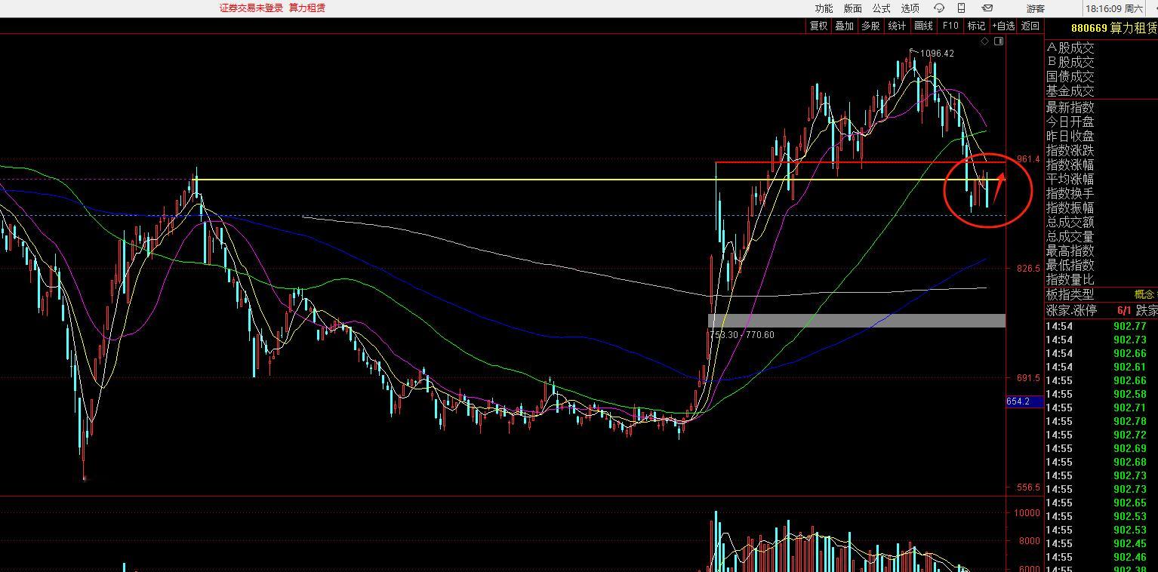
Task: Click the red 算力租赁 title text
Action: coord(306,8)
